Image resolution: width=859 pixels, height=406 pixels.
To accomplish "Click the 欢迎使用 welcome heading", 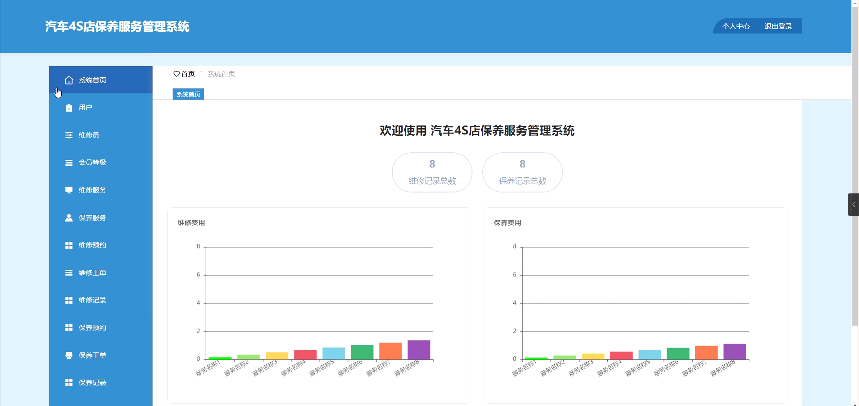I will point(477,130).
